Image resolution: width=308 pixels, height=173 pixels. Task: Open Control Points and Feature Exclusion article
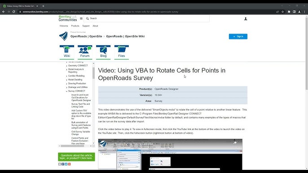80,141
